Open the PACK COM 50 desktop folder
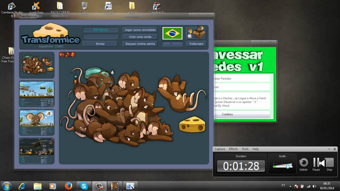This screenshot has width=340, height=191. [60, 8]
